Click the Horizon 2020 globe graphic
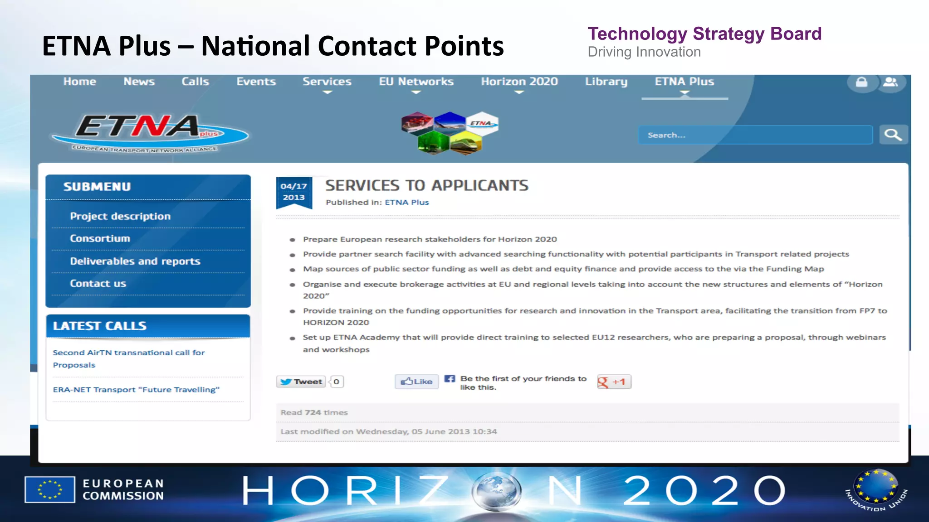This screenshot has width=929, height=522. click(496, 491)
